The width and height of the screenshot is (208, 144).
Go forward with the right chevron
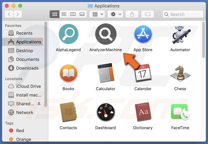pos(18,14)
